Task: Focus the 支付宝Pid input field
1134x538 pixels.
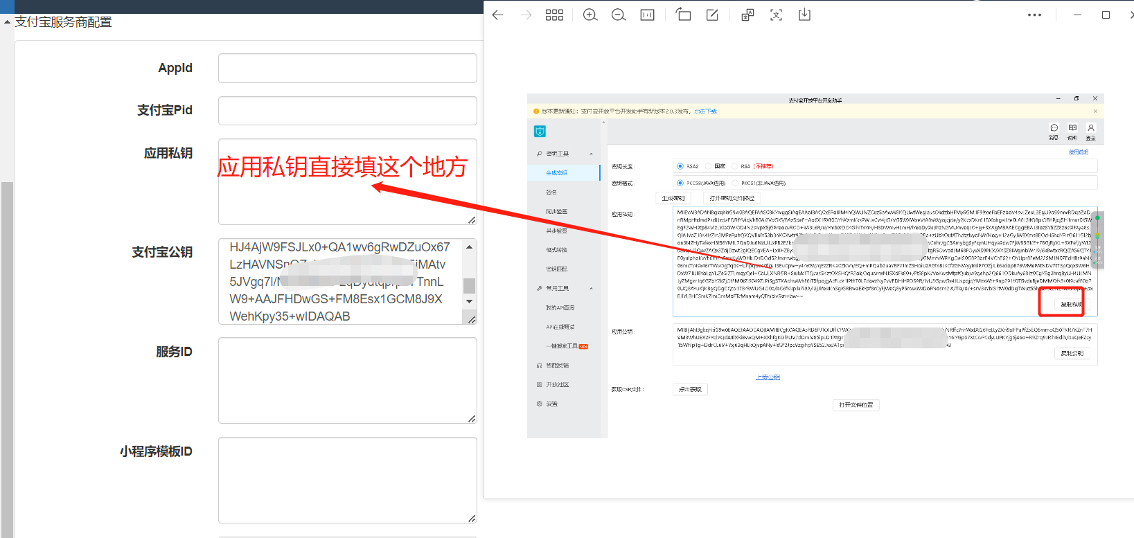Action: pyautogui.click(x=348, y=111)
